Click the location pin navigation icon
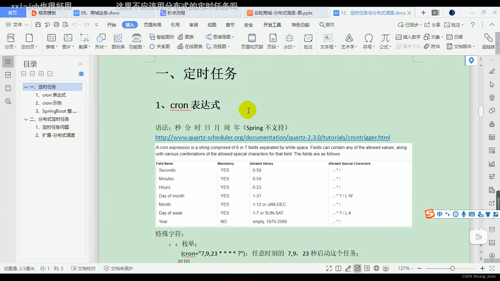This screenshot has width=500, height=281. click(471, 61)
